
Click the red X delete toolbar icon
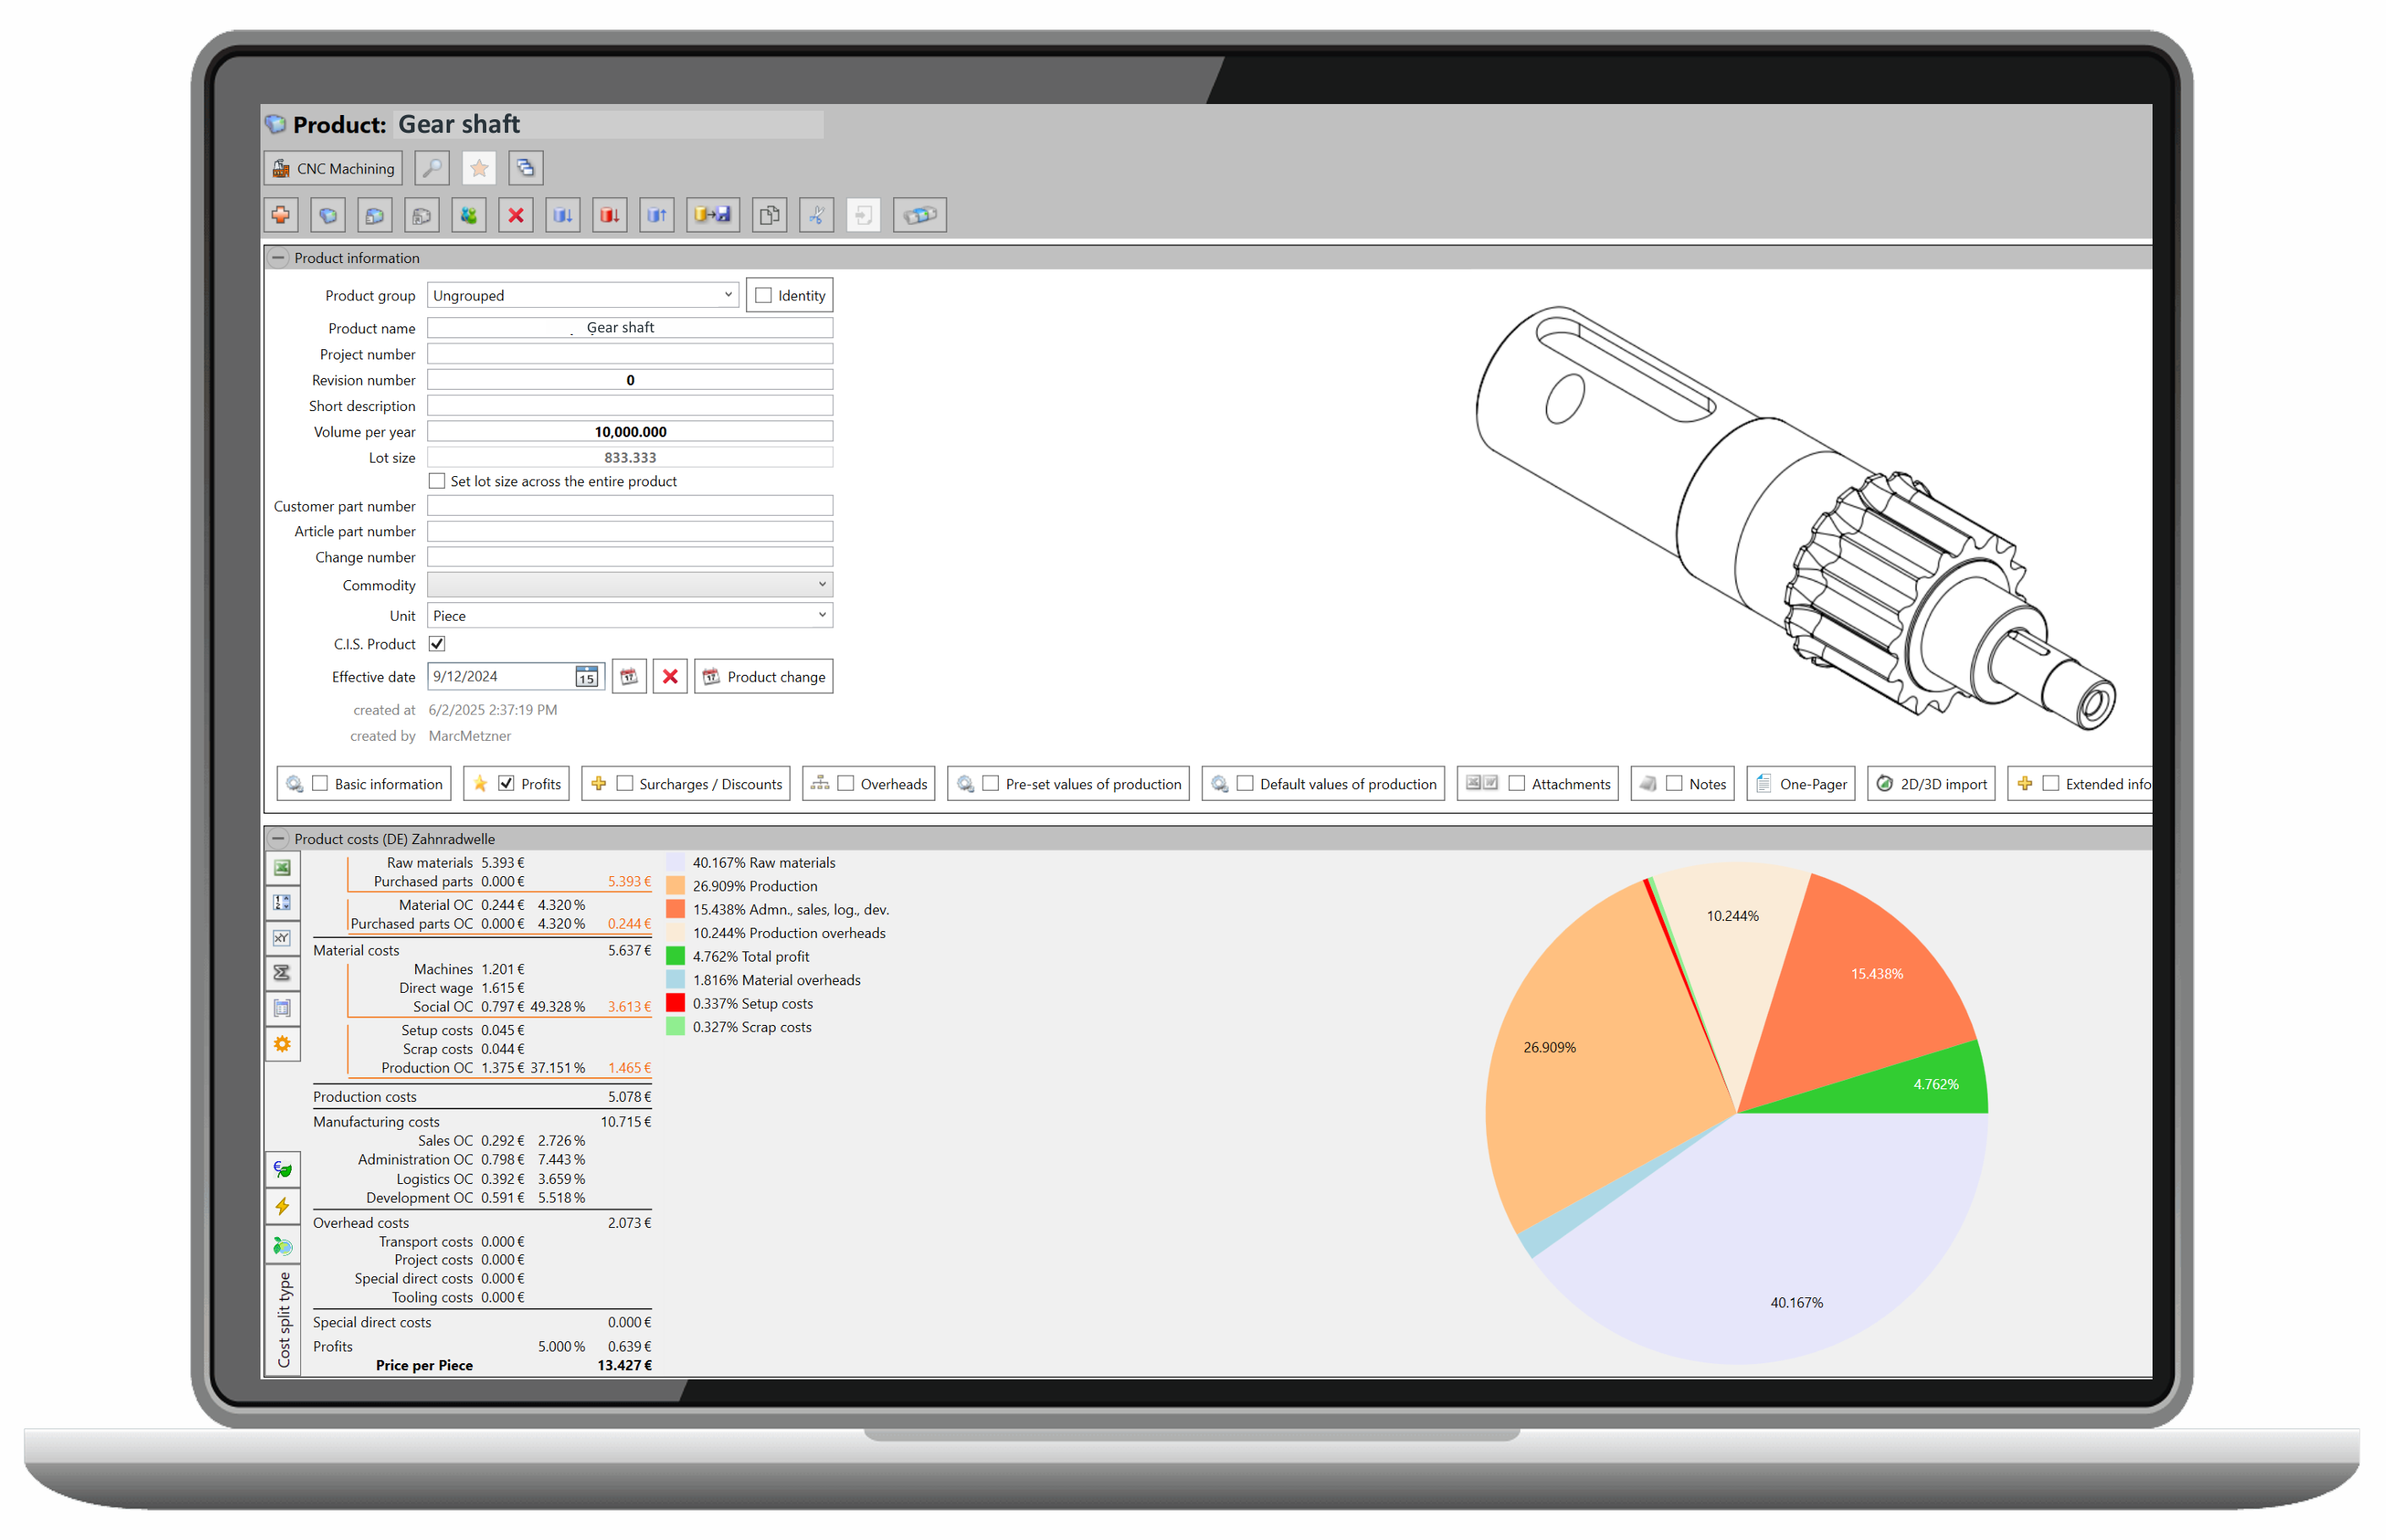(516, 215)
